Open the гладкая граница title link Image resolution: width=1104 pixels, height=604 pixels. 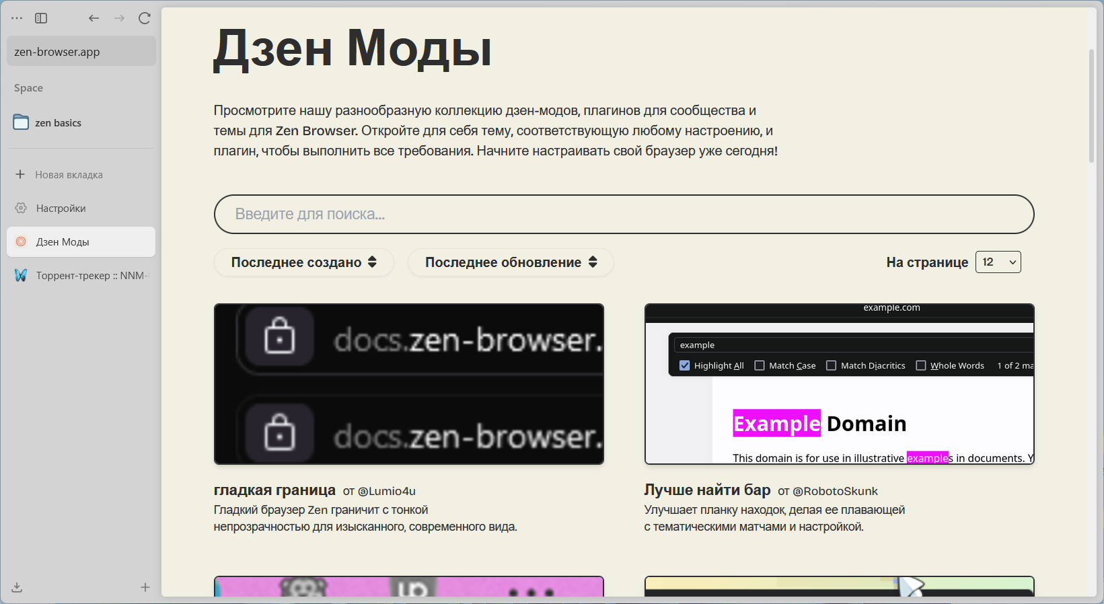tap(274, 490)
